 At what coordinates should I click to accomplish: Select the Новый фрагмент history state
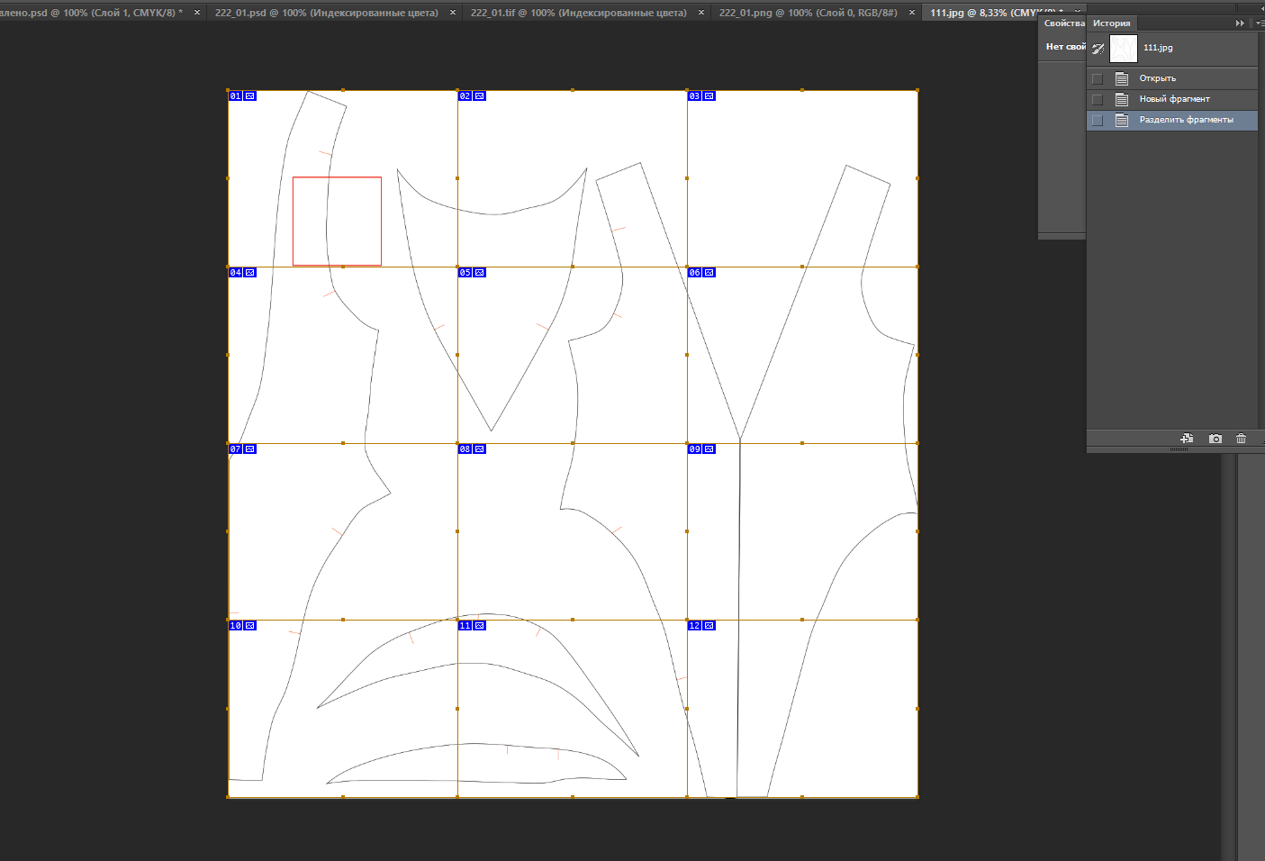tap(1174, 99)
